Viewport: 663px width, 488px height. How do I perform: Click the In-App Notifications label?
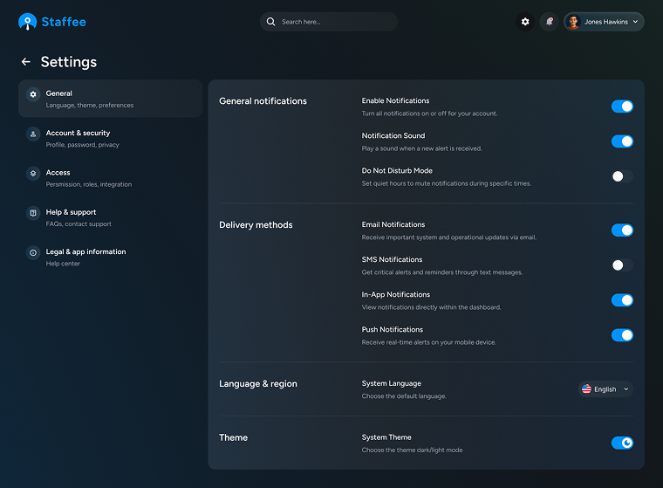point(396,294)
